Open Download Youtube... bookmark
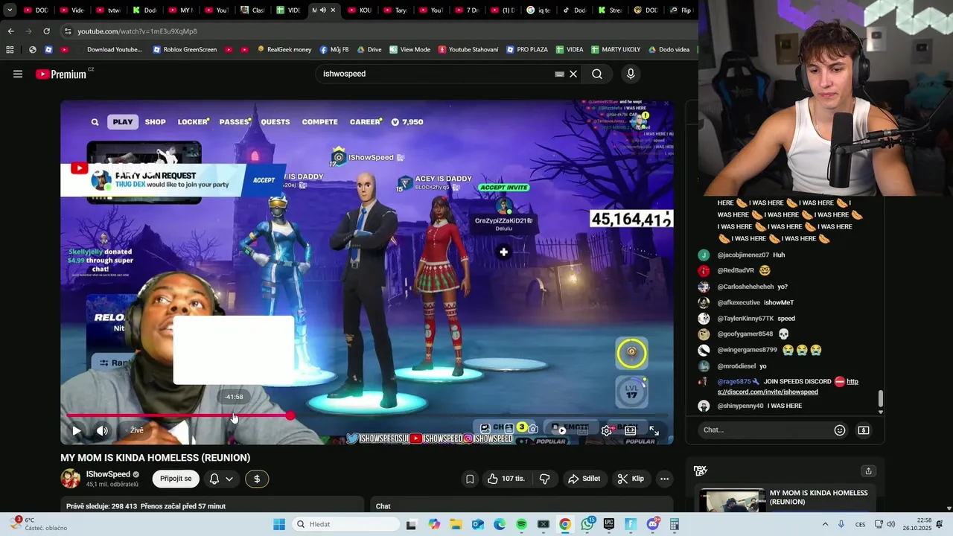 point(108,50)
